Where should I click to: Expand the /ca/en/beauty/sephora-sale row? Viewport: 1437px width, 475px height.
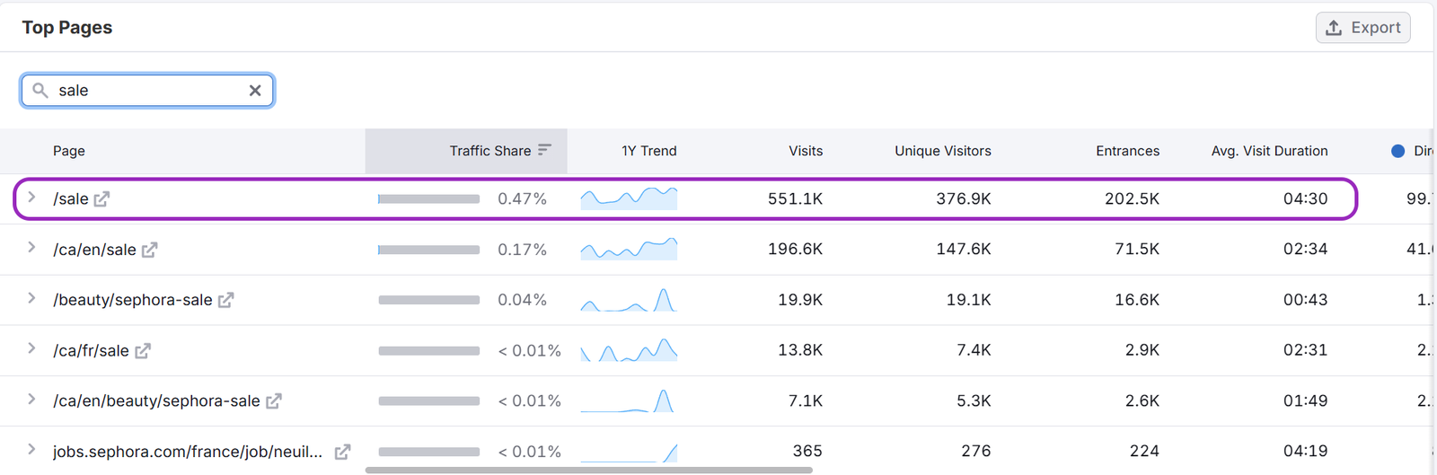31,400
